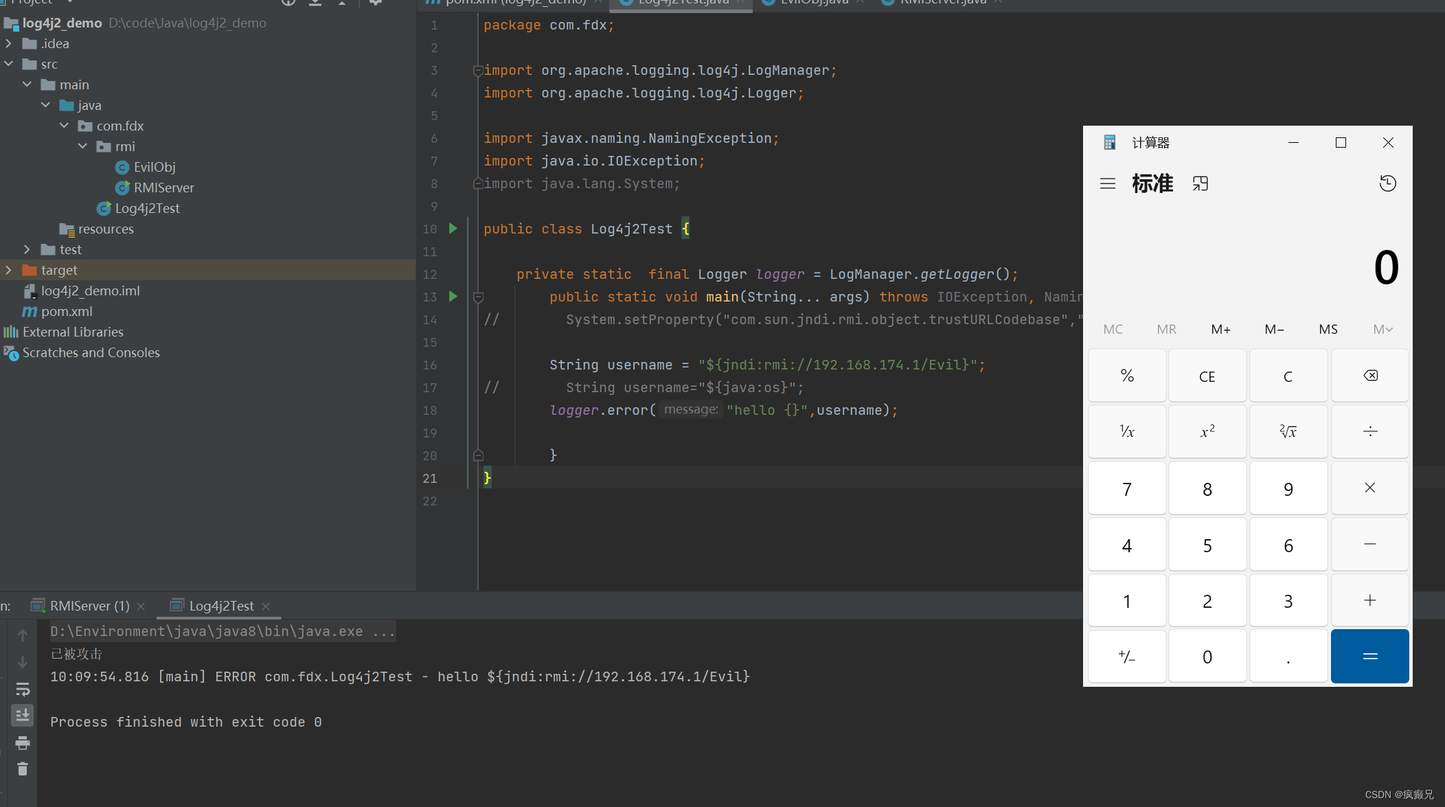Viewport: 1445px width, 807px height.
Task: Clear console output with trash icon
Action: pyautogui.click(x=23, y=769)
